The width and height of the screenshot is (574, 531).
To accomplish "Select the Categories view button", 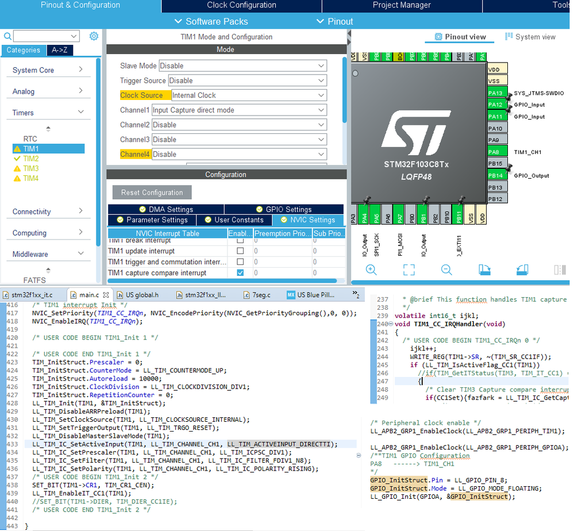I will pos(24,50).
